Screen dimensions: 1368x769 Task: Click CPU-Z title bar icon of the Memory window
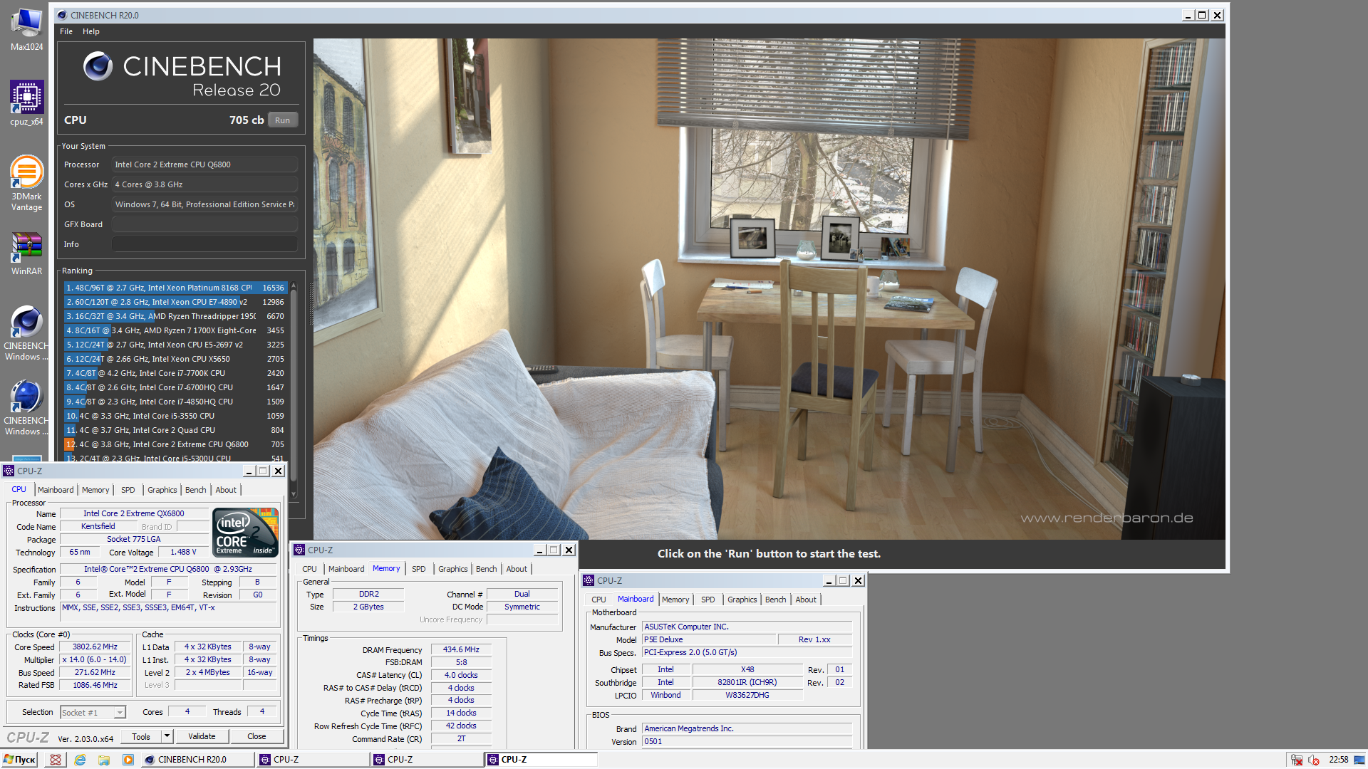click(299, 550)
